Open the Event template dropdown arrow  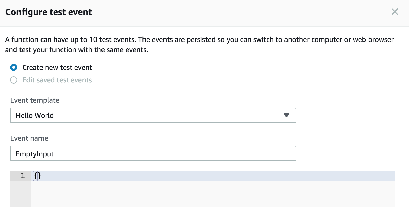286,115
